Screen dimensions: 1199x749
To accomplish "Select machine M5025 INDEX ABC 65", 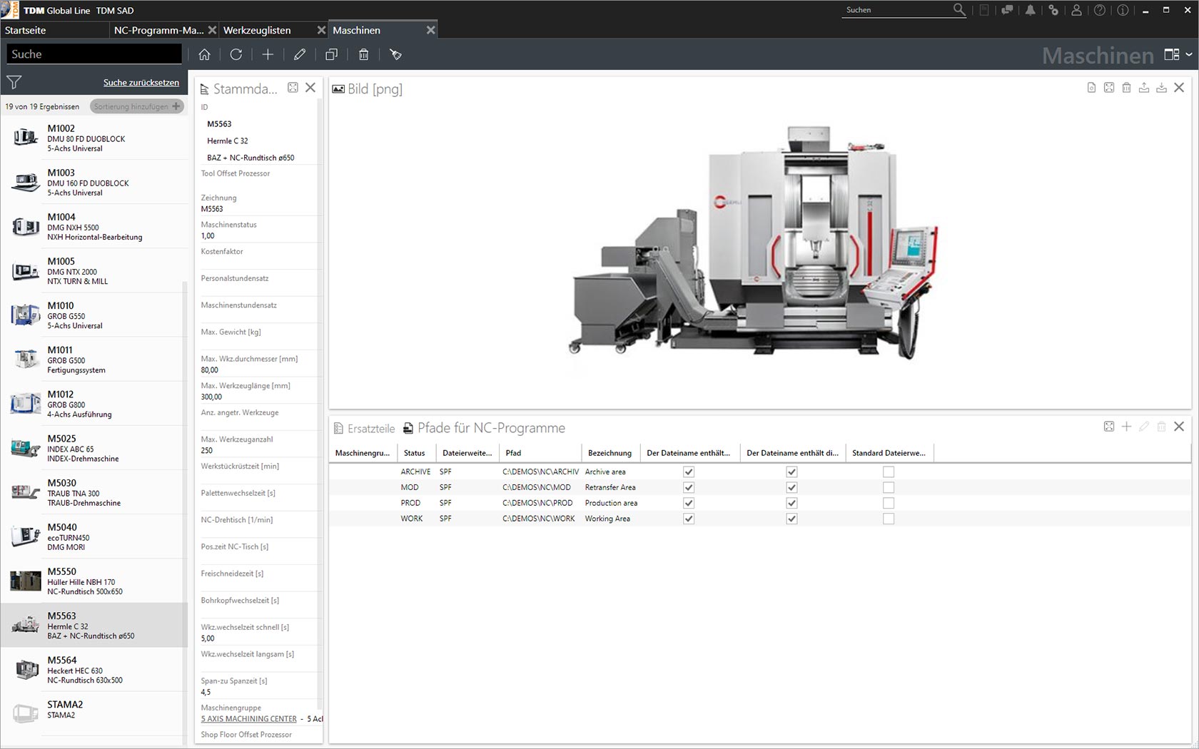I will (93, 448).
